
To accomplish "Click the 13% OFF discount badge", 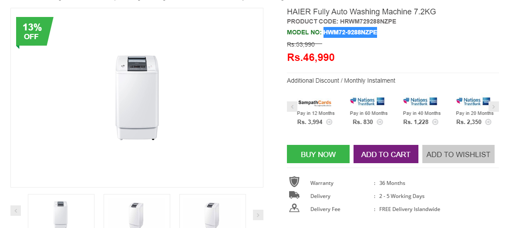I will [x=34, y=32].
